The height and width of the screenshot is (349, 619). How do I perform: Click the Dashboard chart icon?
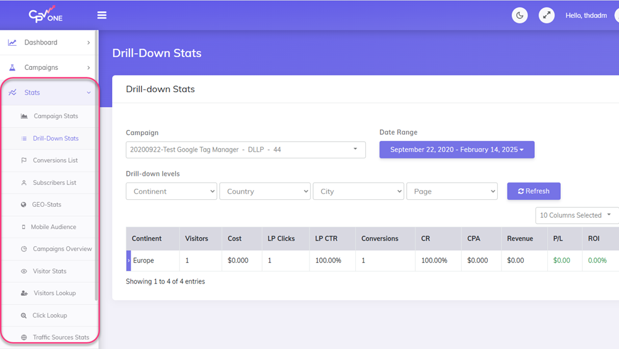(x=12, y=43)
